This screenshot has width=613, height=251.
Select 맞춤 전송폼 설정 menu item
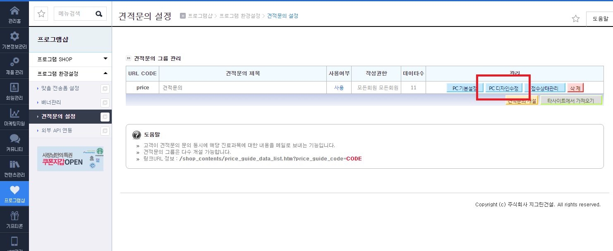point(60,88)
